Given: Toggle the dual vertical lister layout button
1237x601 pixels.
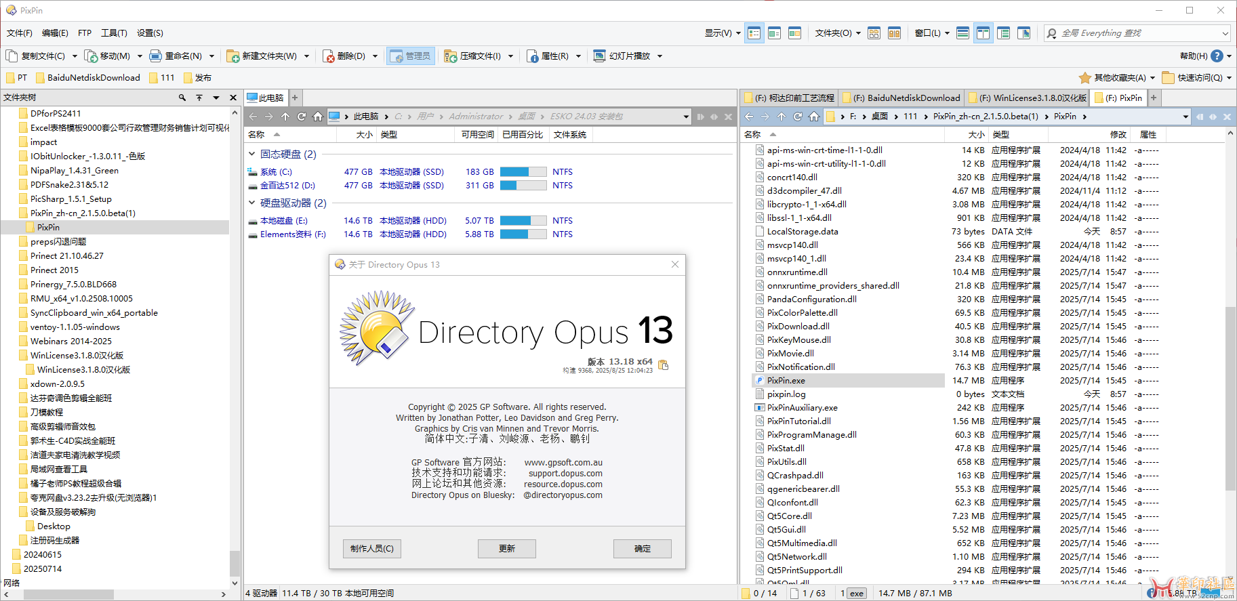Looking at the screenshot, I should pos(983,33).
